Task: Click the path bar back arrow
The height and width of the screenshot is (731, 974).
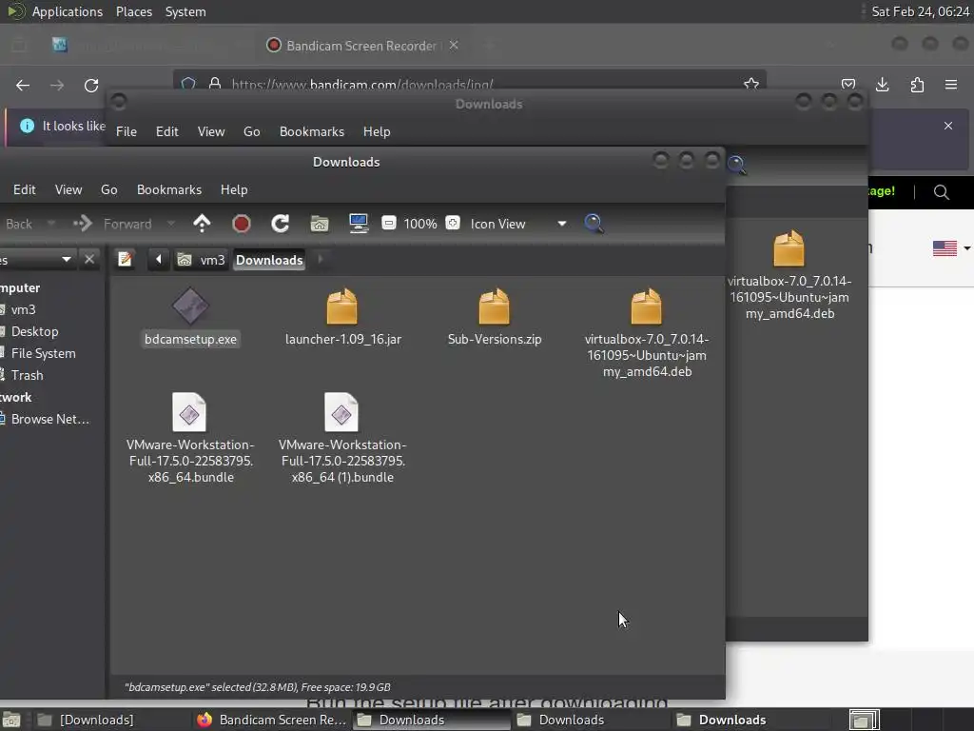Action: [159, 259]
